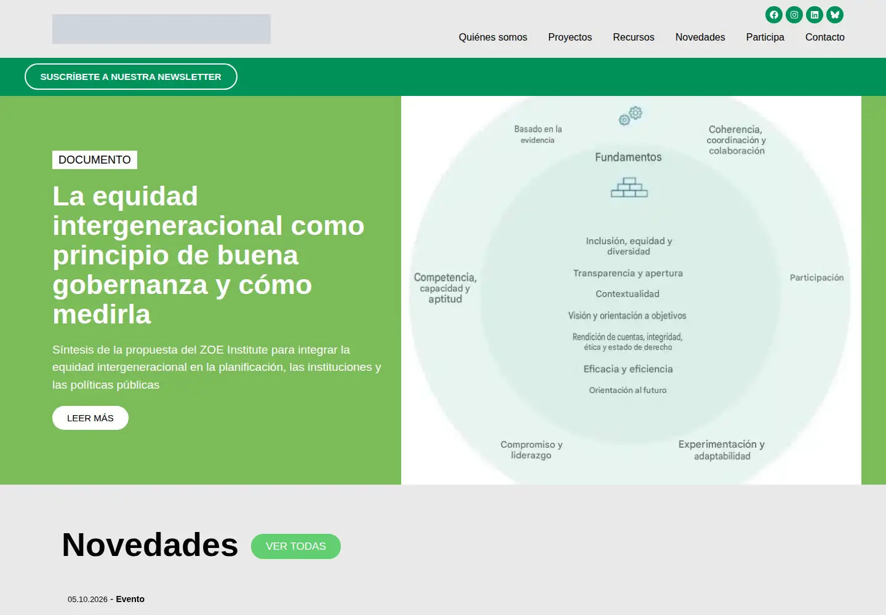Go to the Proyectos menu item
This screenshot has width=886, height=615.
pyautogui.click(x=570, y=37)
